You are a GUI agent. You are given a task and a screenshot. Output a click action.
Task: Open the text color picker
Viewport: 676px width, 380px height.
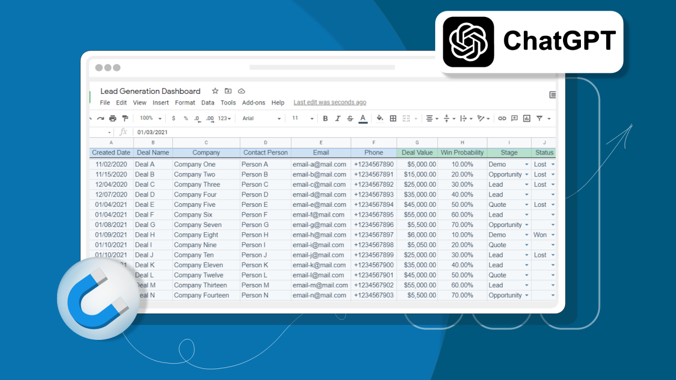(x=363, y=119)
